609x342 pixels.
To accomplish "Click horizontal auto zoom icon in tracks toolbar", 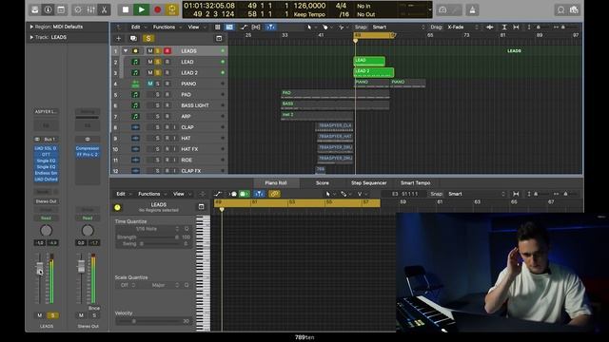I will 516,28.
